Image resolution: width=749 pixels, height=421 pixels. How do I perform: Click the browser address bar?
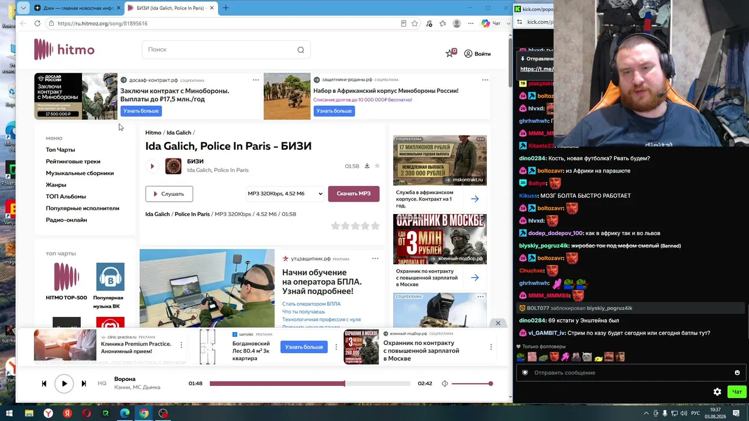pyautogui.click(x=222, y=23)
